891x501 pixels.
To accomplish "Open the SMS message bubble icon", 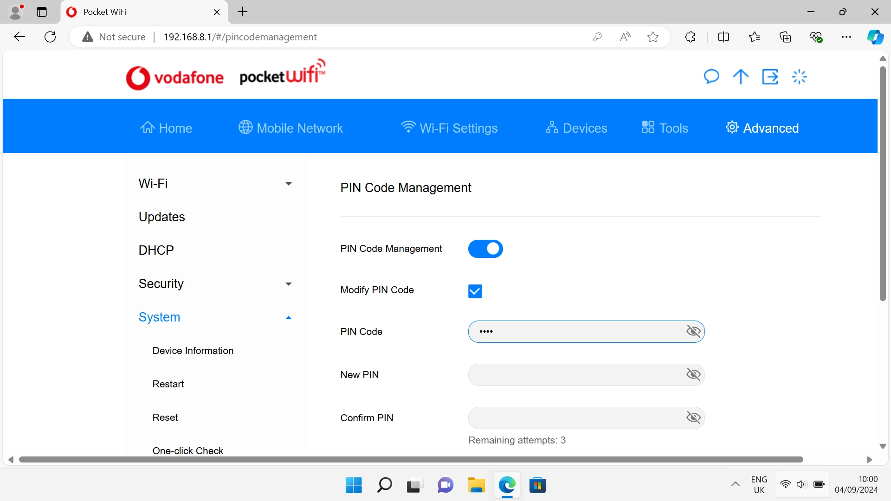I will (711, 77).
